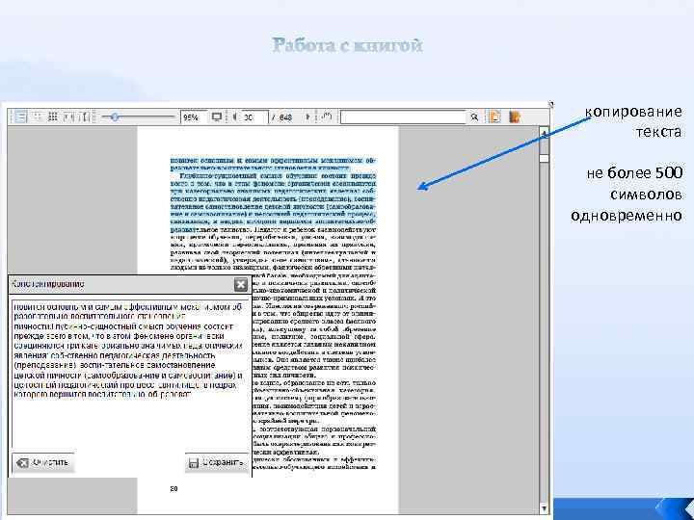Click the search magnifier icon
The width and height of the screenshot is (694, 520).
click(x=474, y=117)
